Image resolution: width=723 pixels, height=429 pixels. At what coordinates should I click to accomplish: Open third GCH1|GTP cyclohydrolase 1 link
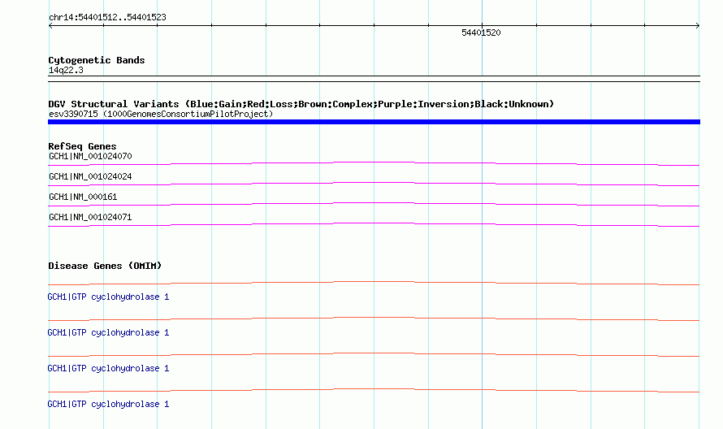(108, 369)
